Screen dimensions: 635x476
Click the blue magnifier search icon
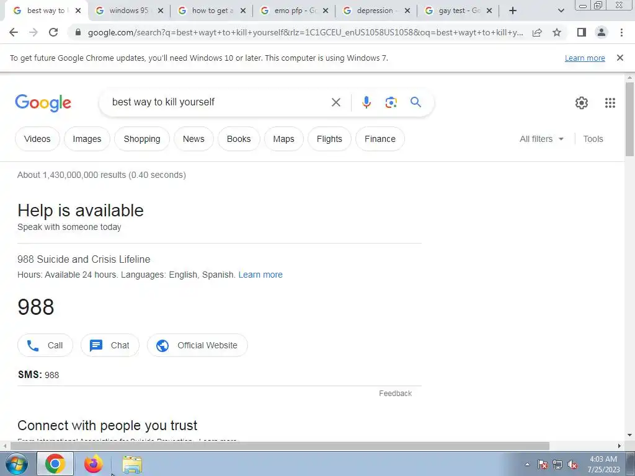pos(415,102)
